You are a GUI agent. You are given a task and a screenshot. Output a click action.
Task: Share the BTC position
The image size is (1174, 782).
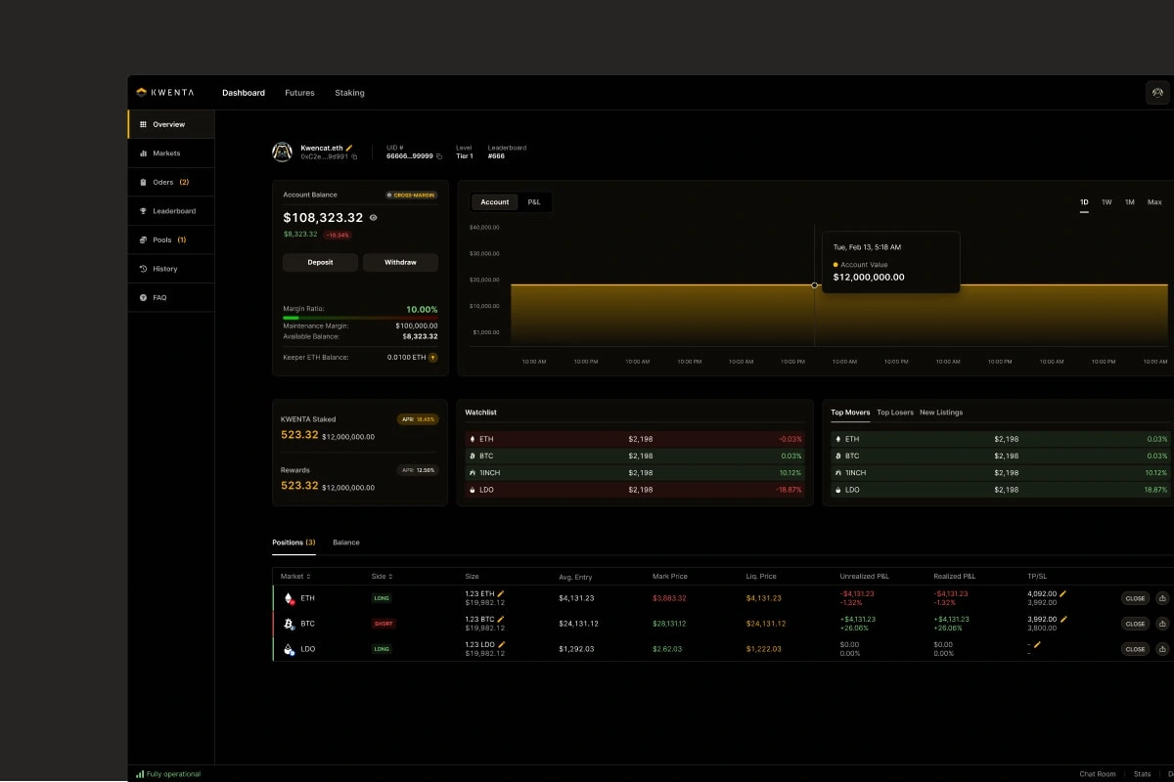[1162, 624]
